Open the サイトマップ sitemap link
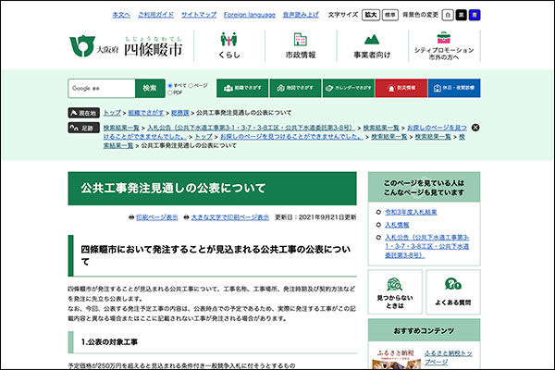 coord(199,15)
